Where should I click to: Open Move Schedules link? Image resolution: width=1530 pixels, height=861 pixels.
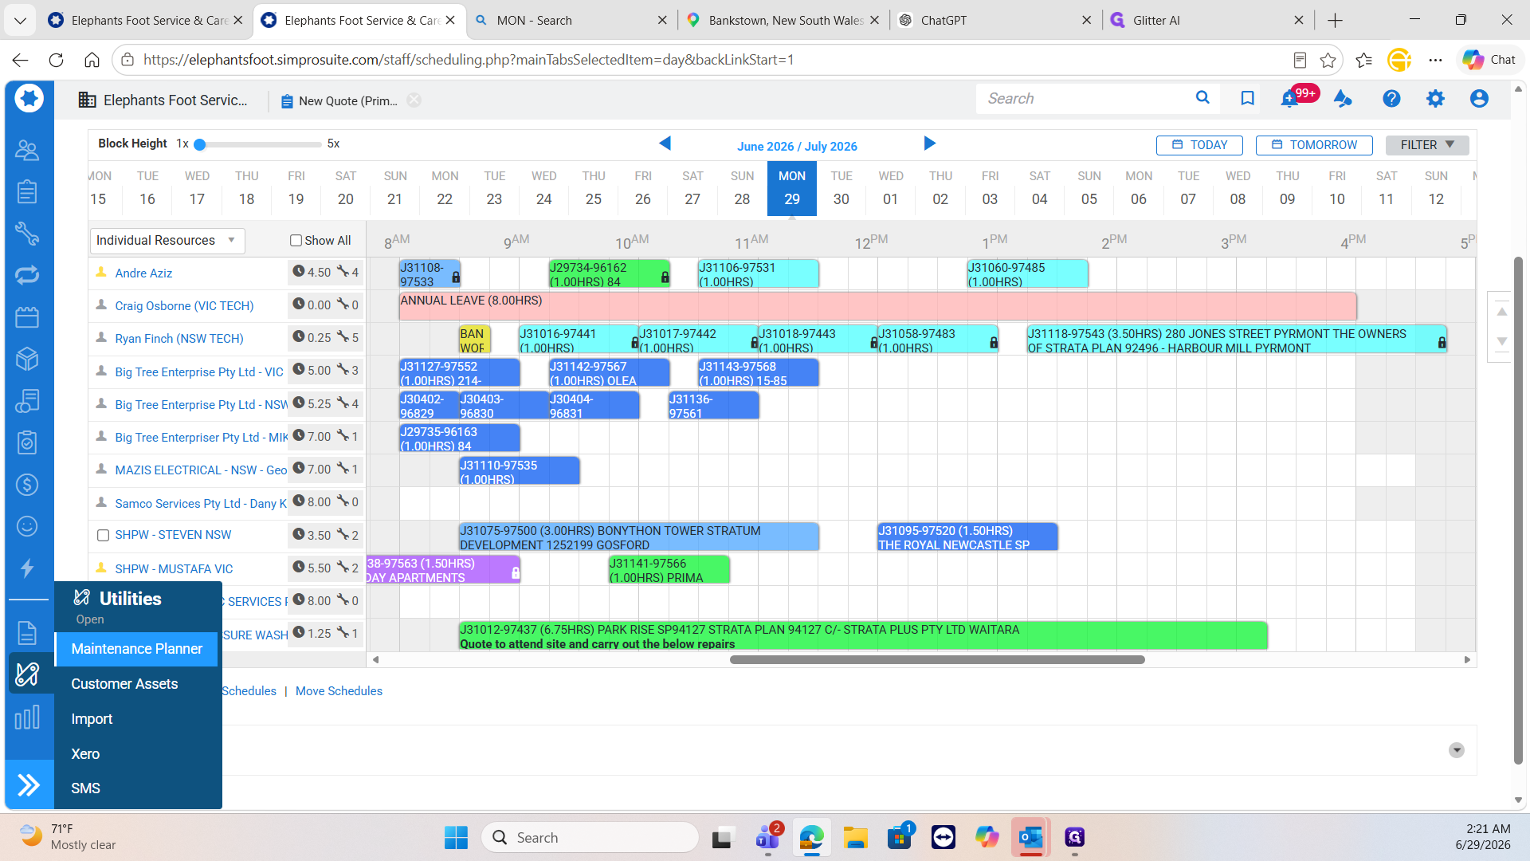tap(339, 691)
